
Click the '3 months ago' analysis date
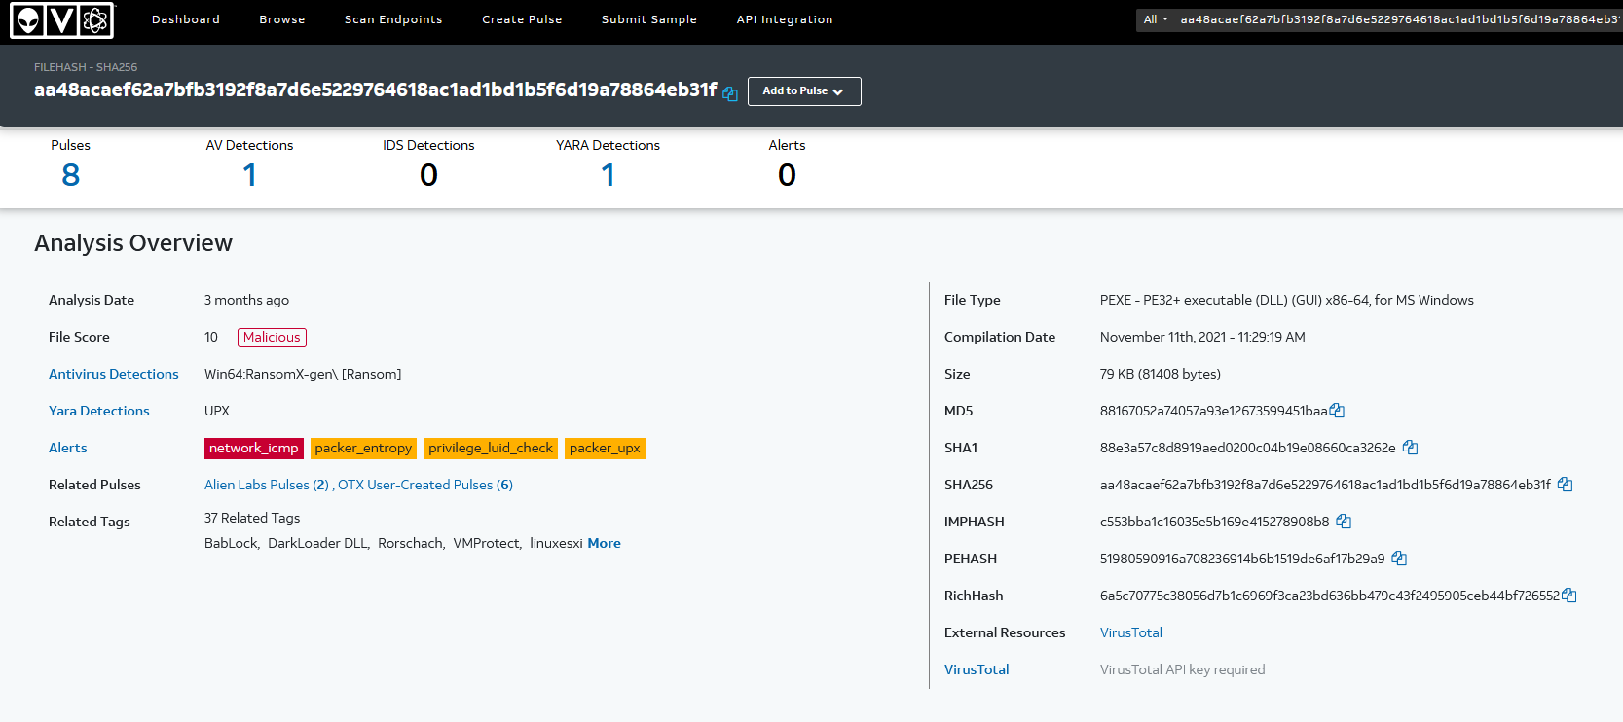[x=246, y=300]
